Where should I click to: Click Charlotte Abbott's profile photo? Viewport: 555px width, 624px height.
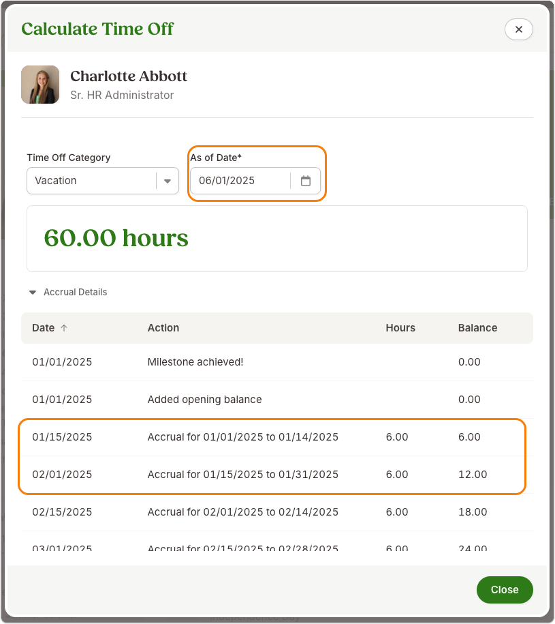coord(40,85)
